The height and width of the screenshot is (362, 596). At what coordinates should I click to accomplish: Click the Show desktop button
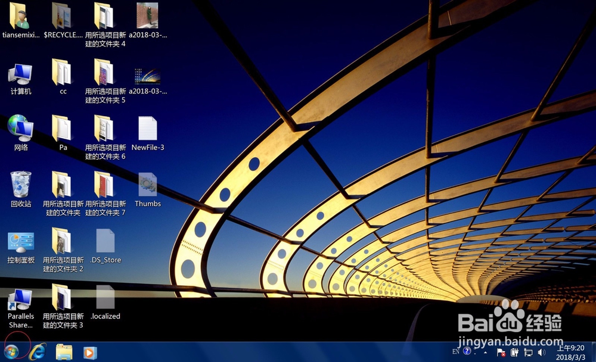coord(594,352)
